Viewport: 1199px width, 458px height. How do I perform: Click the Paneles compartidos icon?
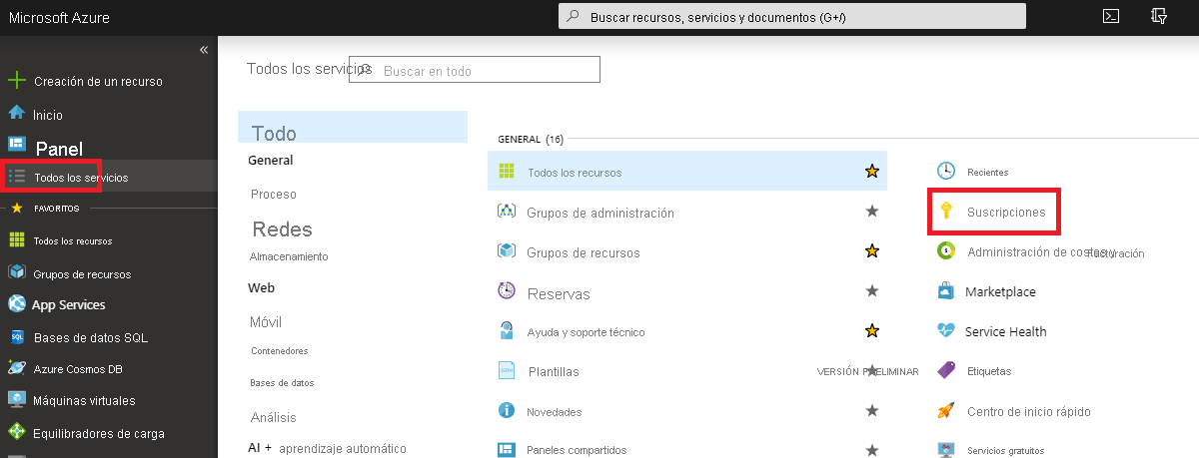(x=507, y=450)
